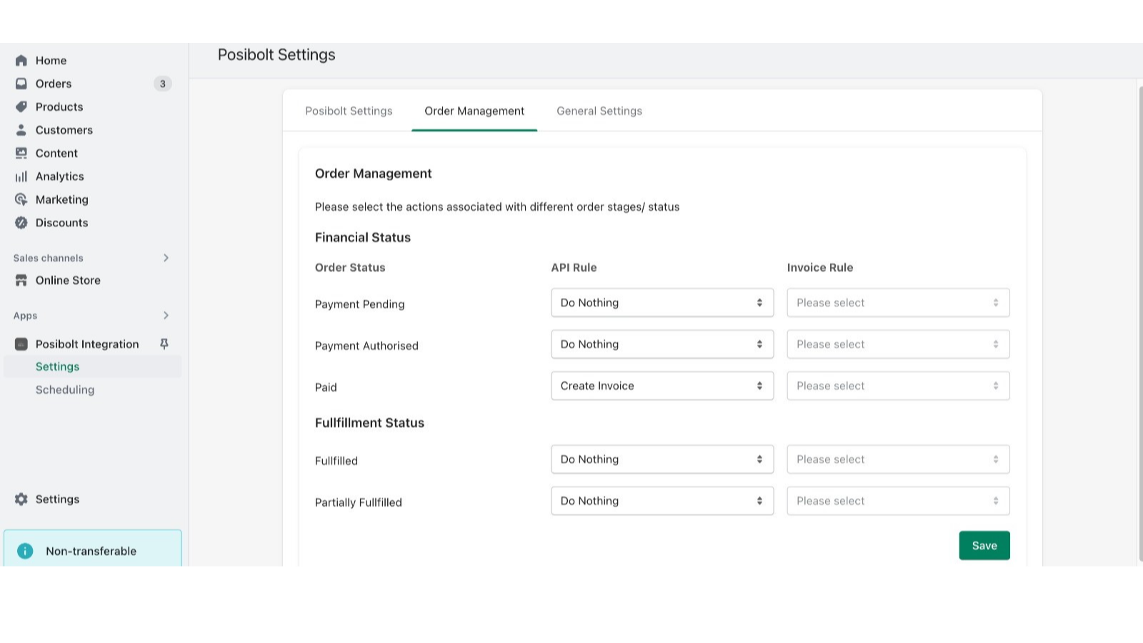Open Paid API Rule dropdown
Screen dimensions: 1143x643
[x=662, y=386]
